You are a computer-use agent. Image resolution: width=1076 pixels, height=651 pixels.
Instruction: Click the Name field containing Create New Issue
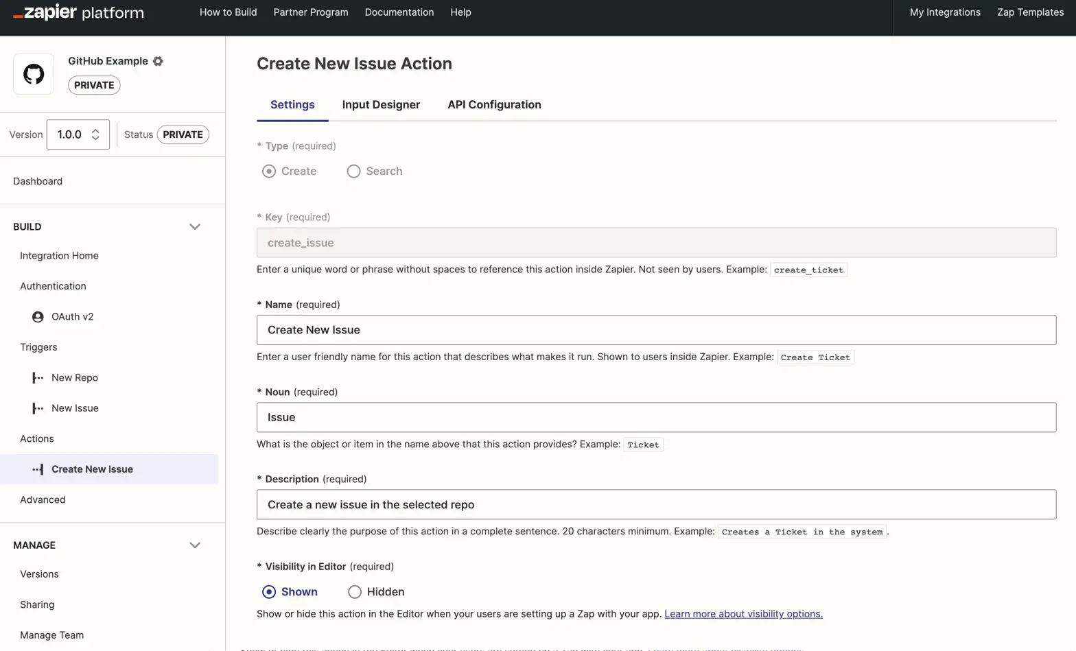[x=656, y=330]
